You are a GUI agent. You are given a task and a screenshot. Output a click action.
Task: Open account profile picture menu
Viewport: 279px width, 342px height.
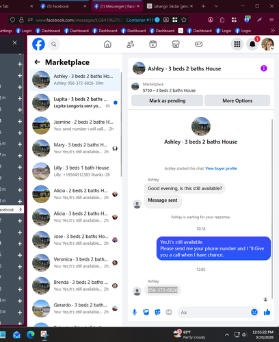click(x=267, y=44)
